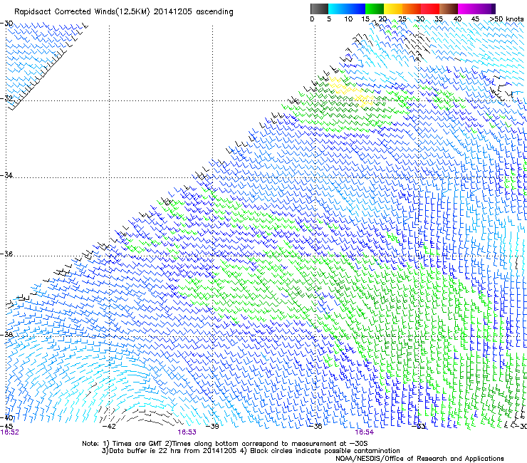
Task: Click the gray 0-5 knots legend color
Action: tap(319, 9)
